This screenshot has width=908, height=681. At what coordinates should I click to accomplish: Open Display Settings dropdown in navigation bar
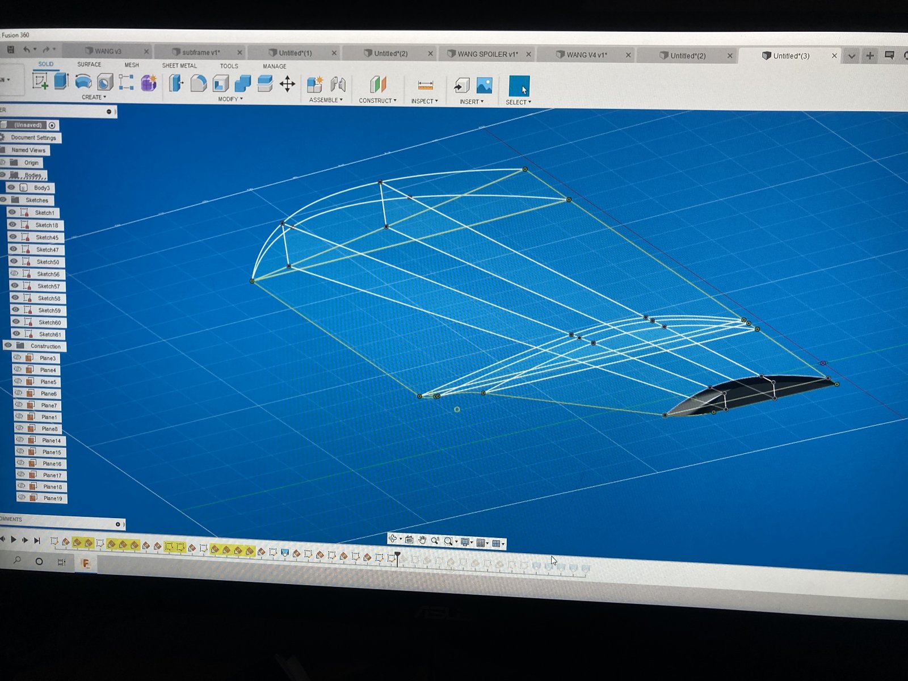pos(467,543)
